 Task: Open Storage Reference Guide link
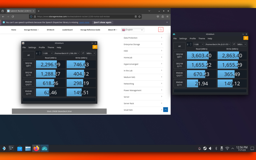[90, 30]
